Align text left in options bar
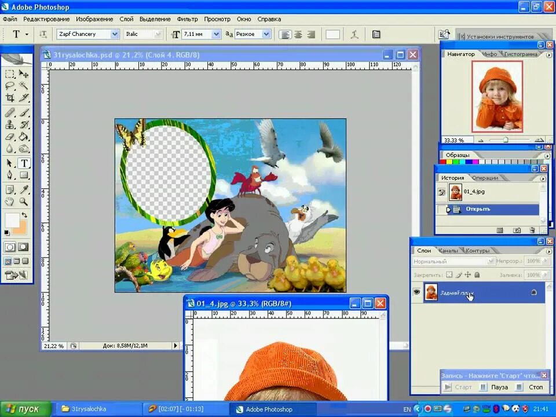The height and width of the screenshot is (417, 556). click(285, 34)
